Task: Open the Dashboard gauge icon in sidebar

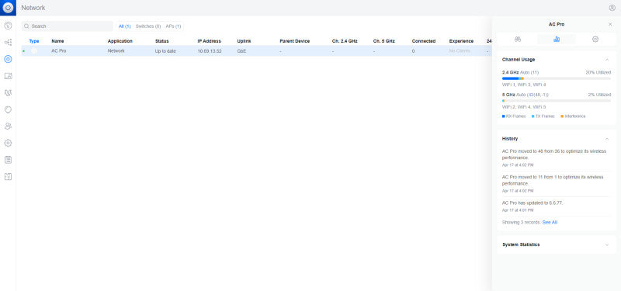Action: coord(8,26)
